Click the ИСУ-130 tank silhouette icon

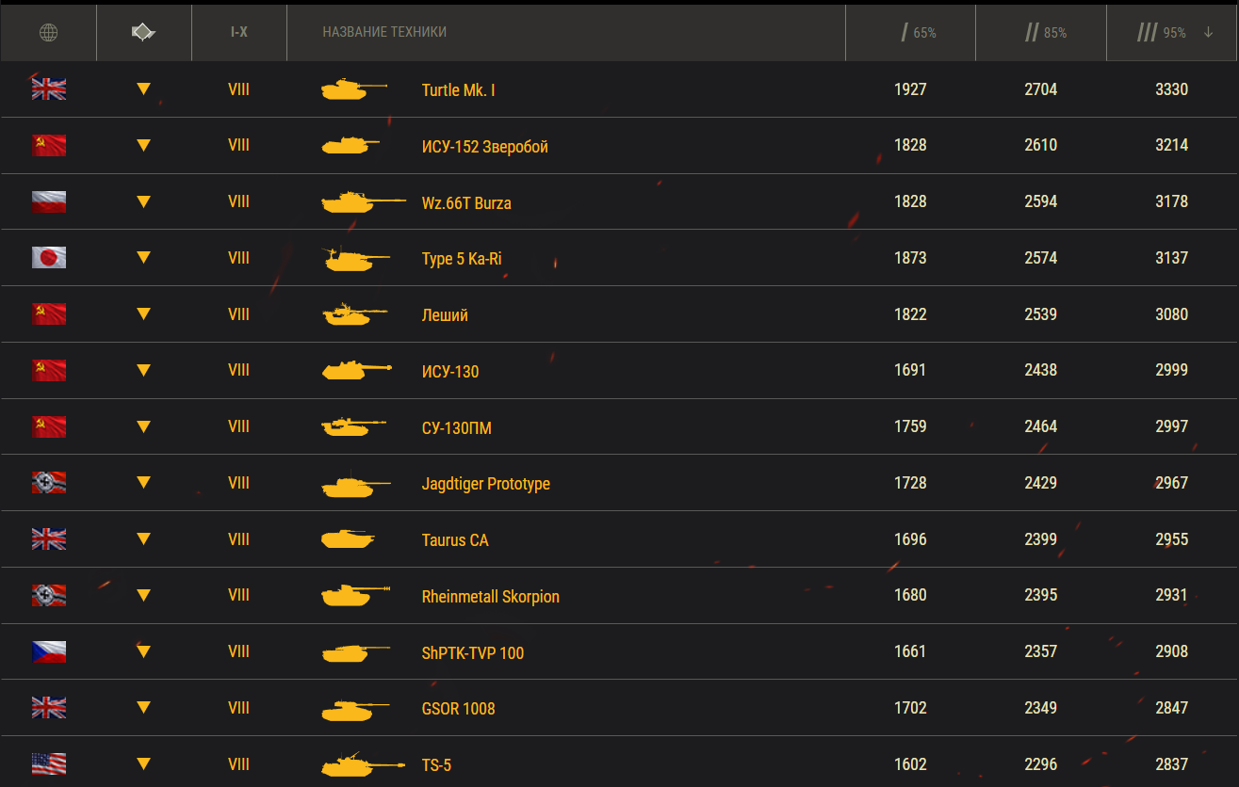(357, 370)
